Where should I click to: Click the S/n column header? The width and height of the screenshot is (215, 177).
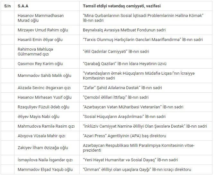click(6, 6)
